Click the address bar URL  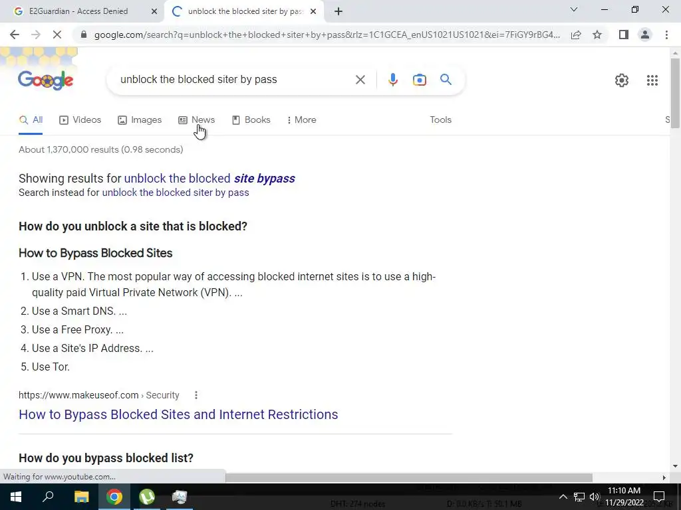pos(327,35)
